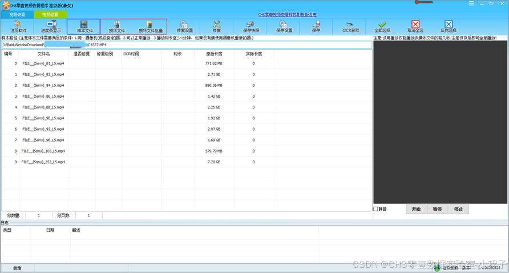The width and height of the screenshot is (509, 273).
Task: Run OCR获取 OCR fetch
Action: (350, 27)
